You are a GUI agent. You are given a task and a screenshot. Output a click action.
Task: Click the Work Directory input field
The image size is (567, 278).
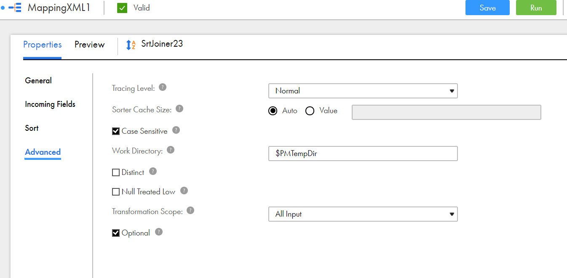[x=363, y=154]
